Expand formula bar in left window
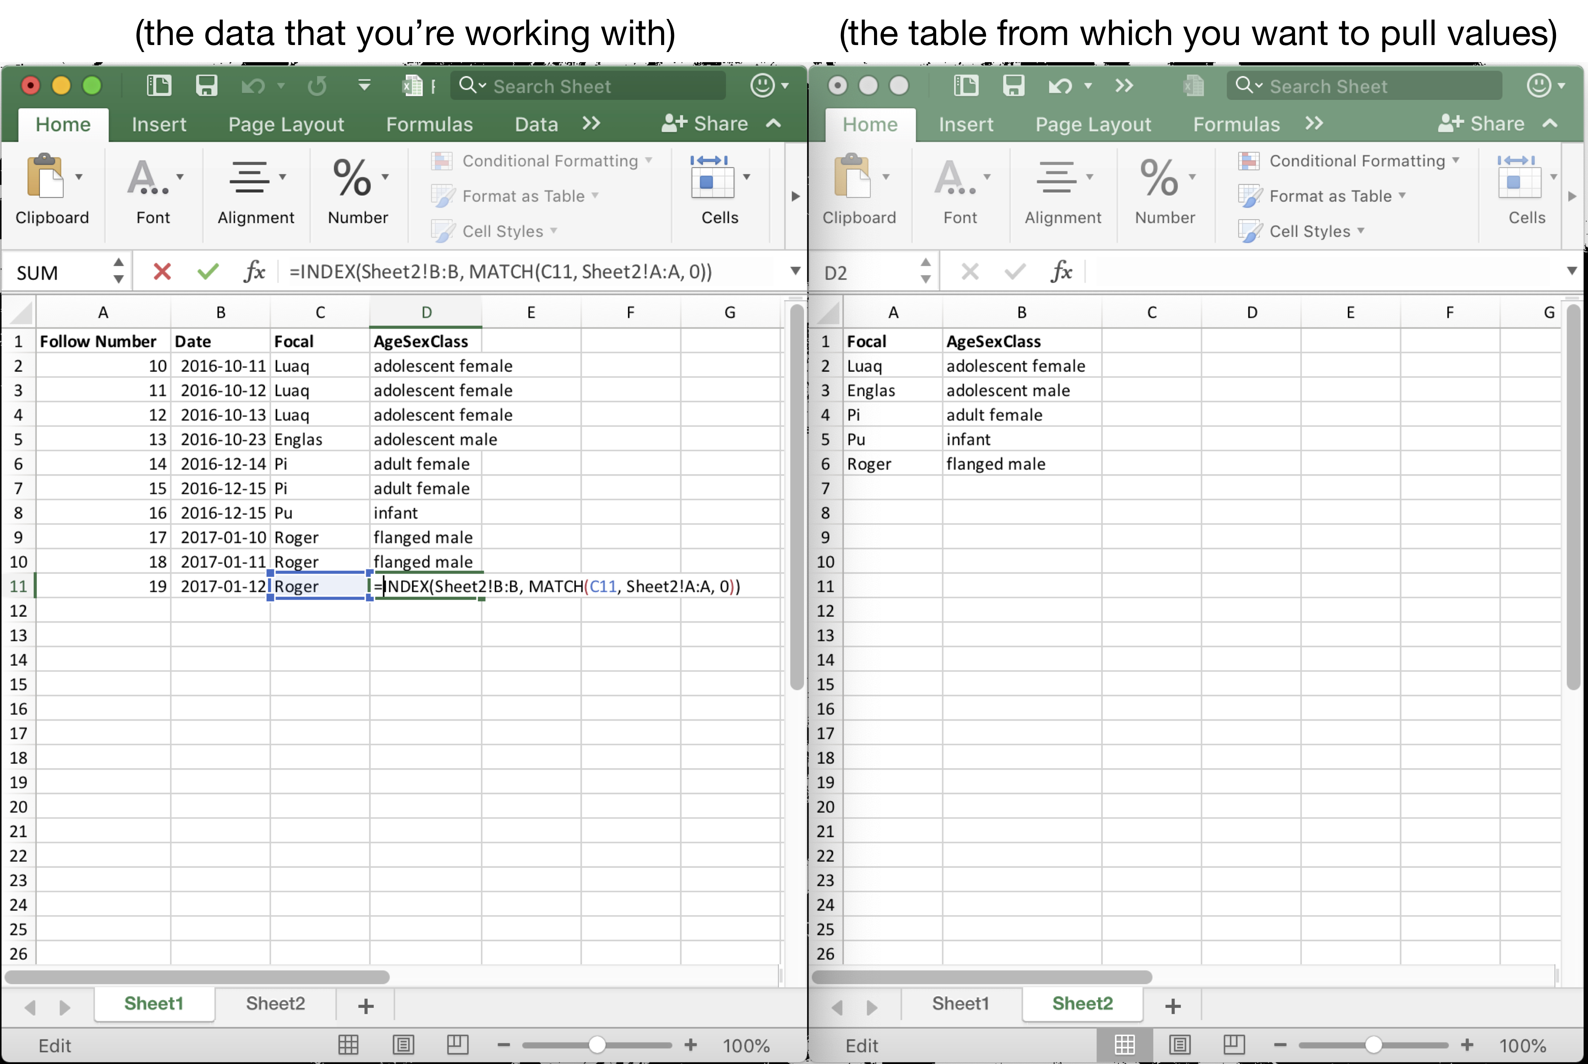Viewport: 1588px width, 1064px height. click(795, 271)
